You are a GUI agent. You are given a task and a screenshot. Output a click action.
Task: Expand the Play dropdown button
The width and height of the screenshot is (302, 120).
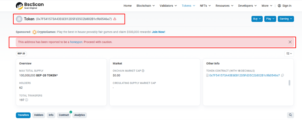pyautogui.click(x=270, y=19)
